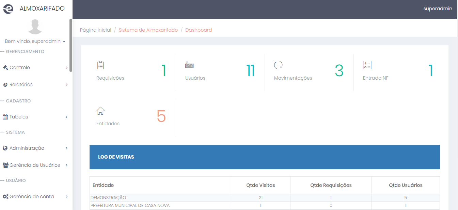This screenshot has width=458, height=210.
Task: Click the 'e' logo beside ALMOXARIFADO
Action: coord(8,9)
